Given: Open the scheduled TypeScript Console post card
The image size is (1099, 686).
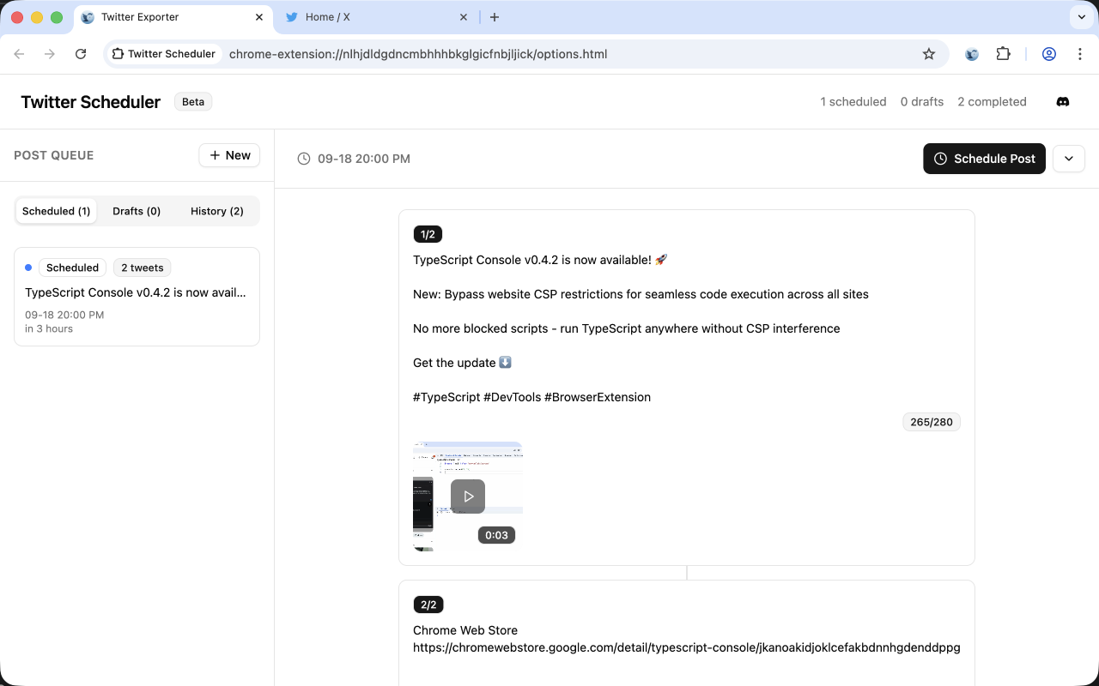Looking at the screenshot, I should (x=137, y=297).
